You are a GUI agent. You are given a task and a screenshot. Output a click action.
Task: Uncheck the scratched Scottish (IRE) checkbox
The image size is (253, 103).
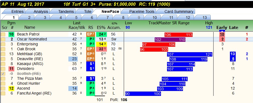pos(3,74)
